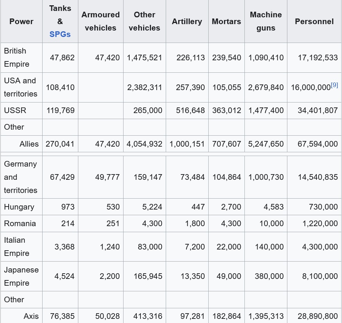Screen dimensions: 342x323
Task: Click Axis armoured vehicles total 50,028
Action: (107, 316)
